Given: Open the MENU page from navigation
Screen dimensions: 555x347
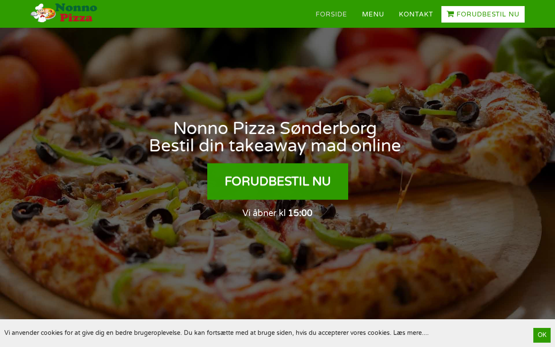Looking at the screenshot, I should [x=373, y=14].
